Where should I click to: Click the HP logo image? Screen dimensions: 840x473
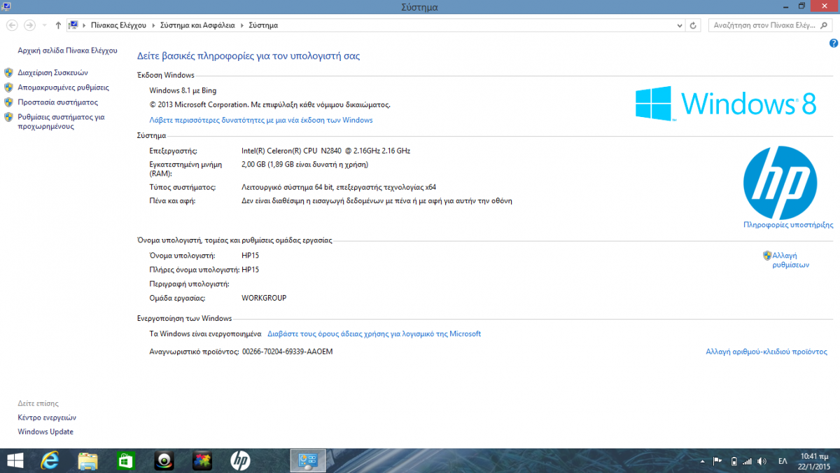coord(780,184)
